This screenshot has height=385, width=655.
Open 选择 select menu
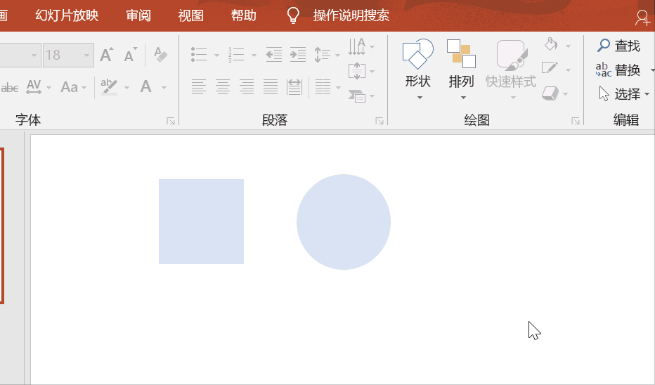click(623, 94)
